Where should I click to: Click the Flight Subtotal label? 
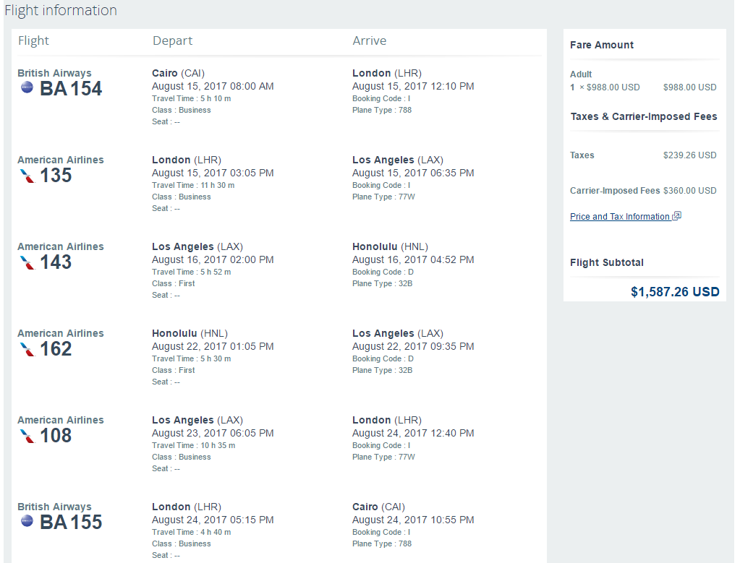606,262
